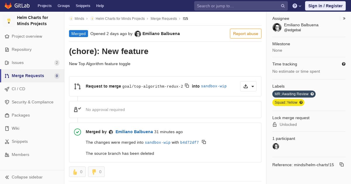
Task: Click the Packages sidebar icon
Action: (x=7, y=115)
